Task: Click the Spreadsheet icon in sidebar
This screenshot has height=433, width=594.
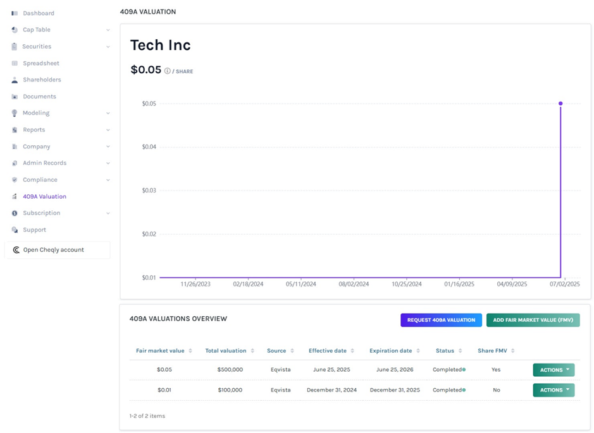Action: pos(15,63)
